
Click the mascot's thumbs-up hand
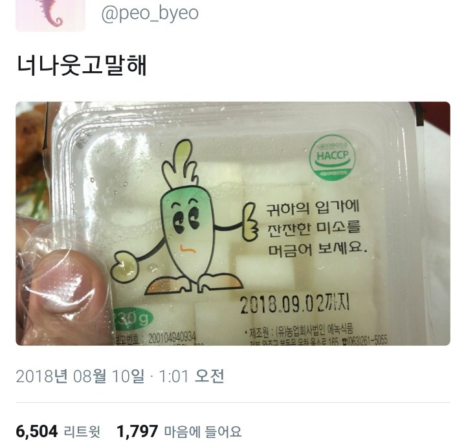coord(249,221)
